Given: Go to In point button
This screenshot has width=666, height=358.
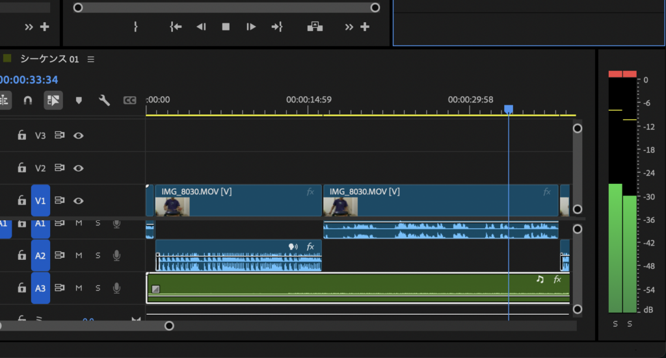Looking at the screenshot, I should point(176,27).
